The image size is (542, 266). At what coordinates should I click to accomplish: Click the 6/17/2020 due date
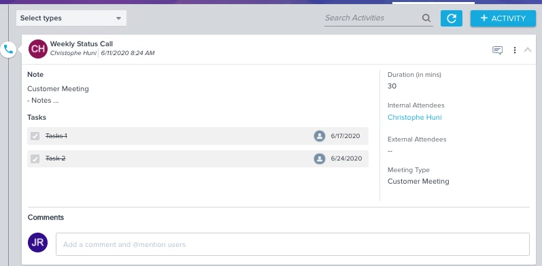coord(345,136)
